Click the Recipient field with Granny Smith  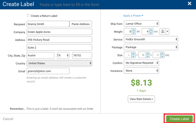tap(48, 24)
